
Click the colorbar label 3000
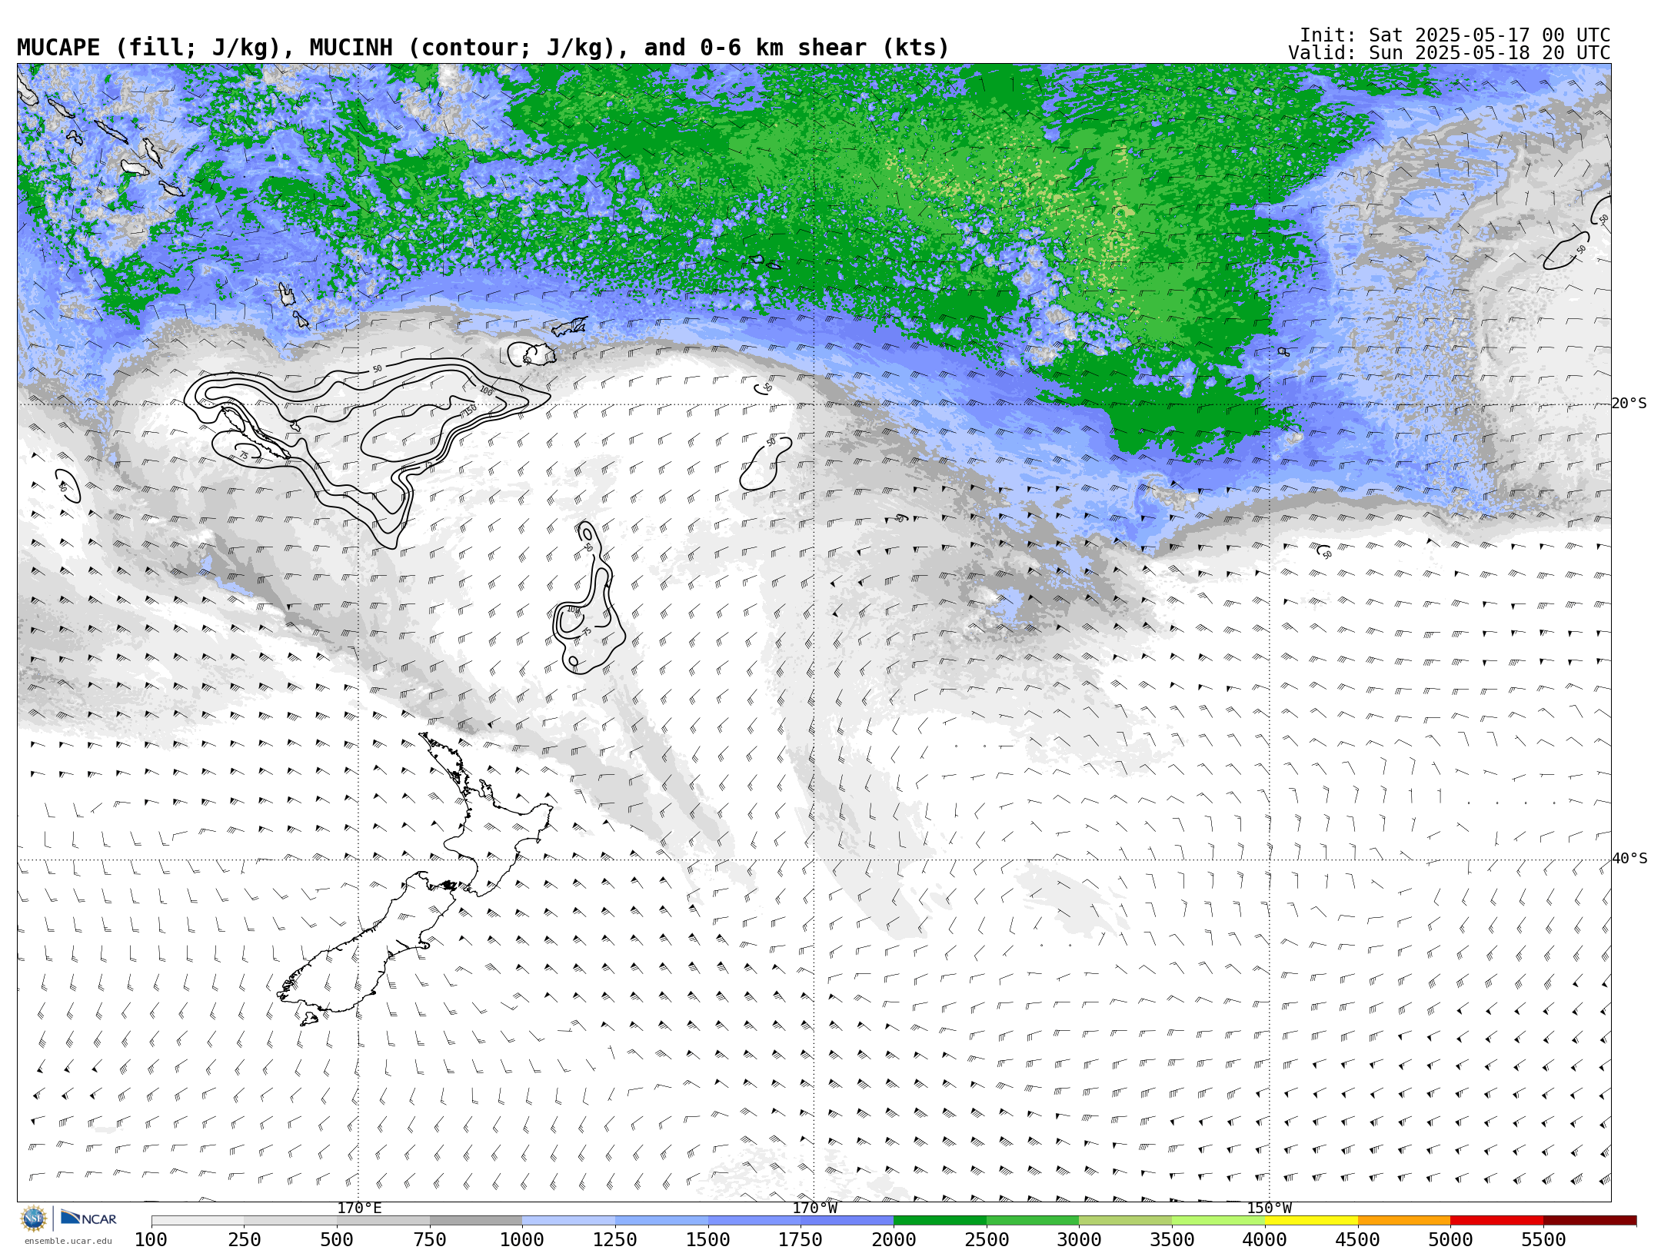1079,1239
